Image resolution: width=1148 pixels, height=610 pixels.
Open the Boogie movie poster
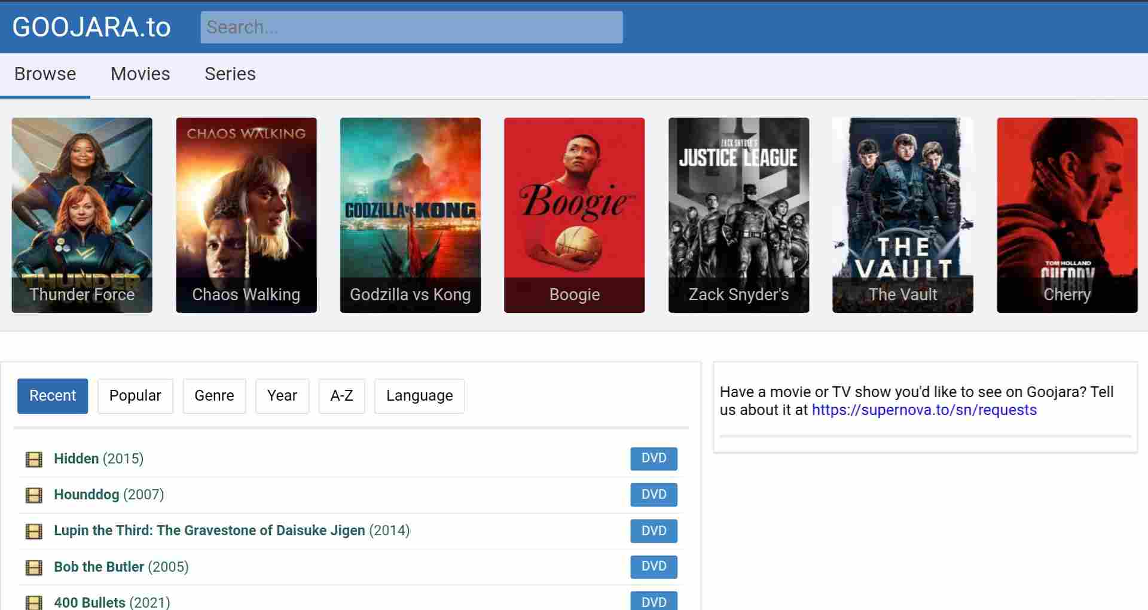575,215
